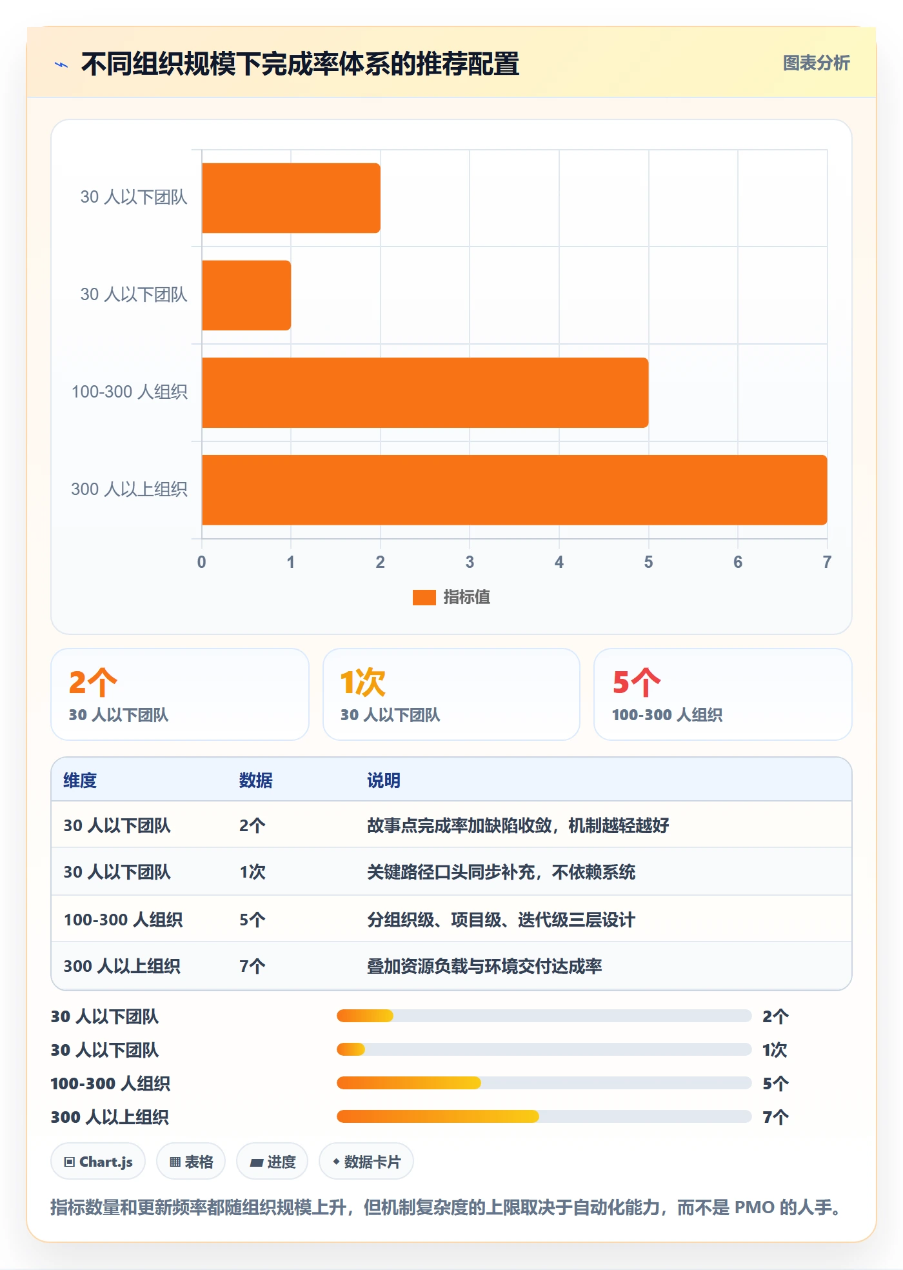Select the table cell 关键路径口头同步补充，不依赖系统
Viewport: 903px width, 1270px height.
point(501,872)
